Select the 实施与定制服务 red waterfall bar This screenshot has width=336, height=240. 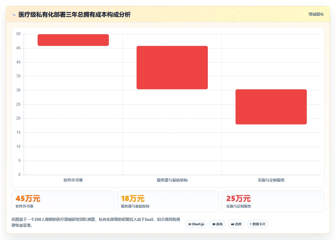point(271,107)
